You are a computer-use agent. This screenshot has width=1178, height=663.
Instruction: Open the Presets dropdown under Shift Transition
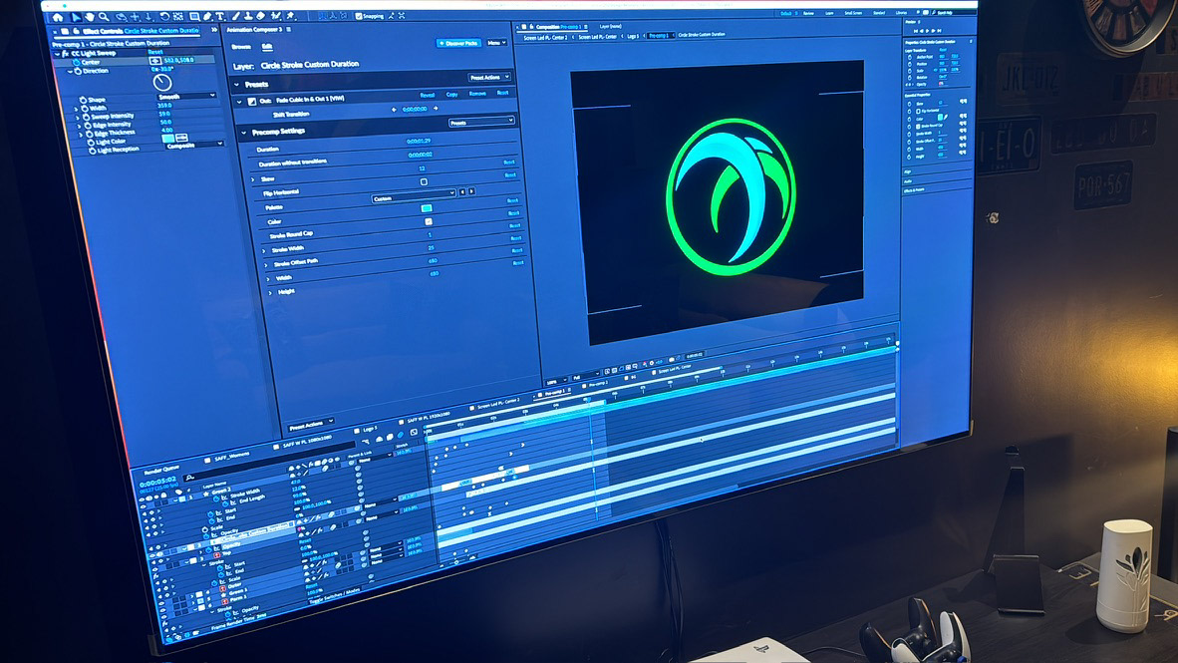point(481,122)
